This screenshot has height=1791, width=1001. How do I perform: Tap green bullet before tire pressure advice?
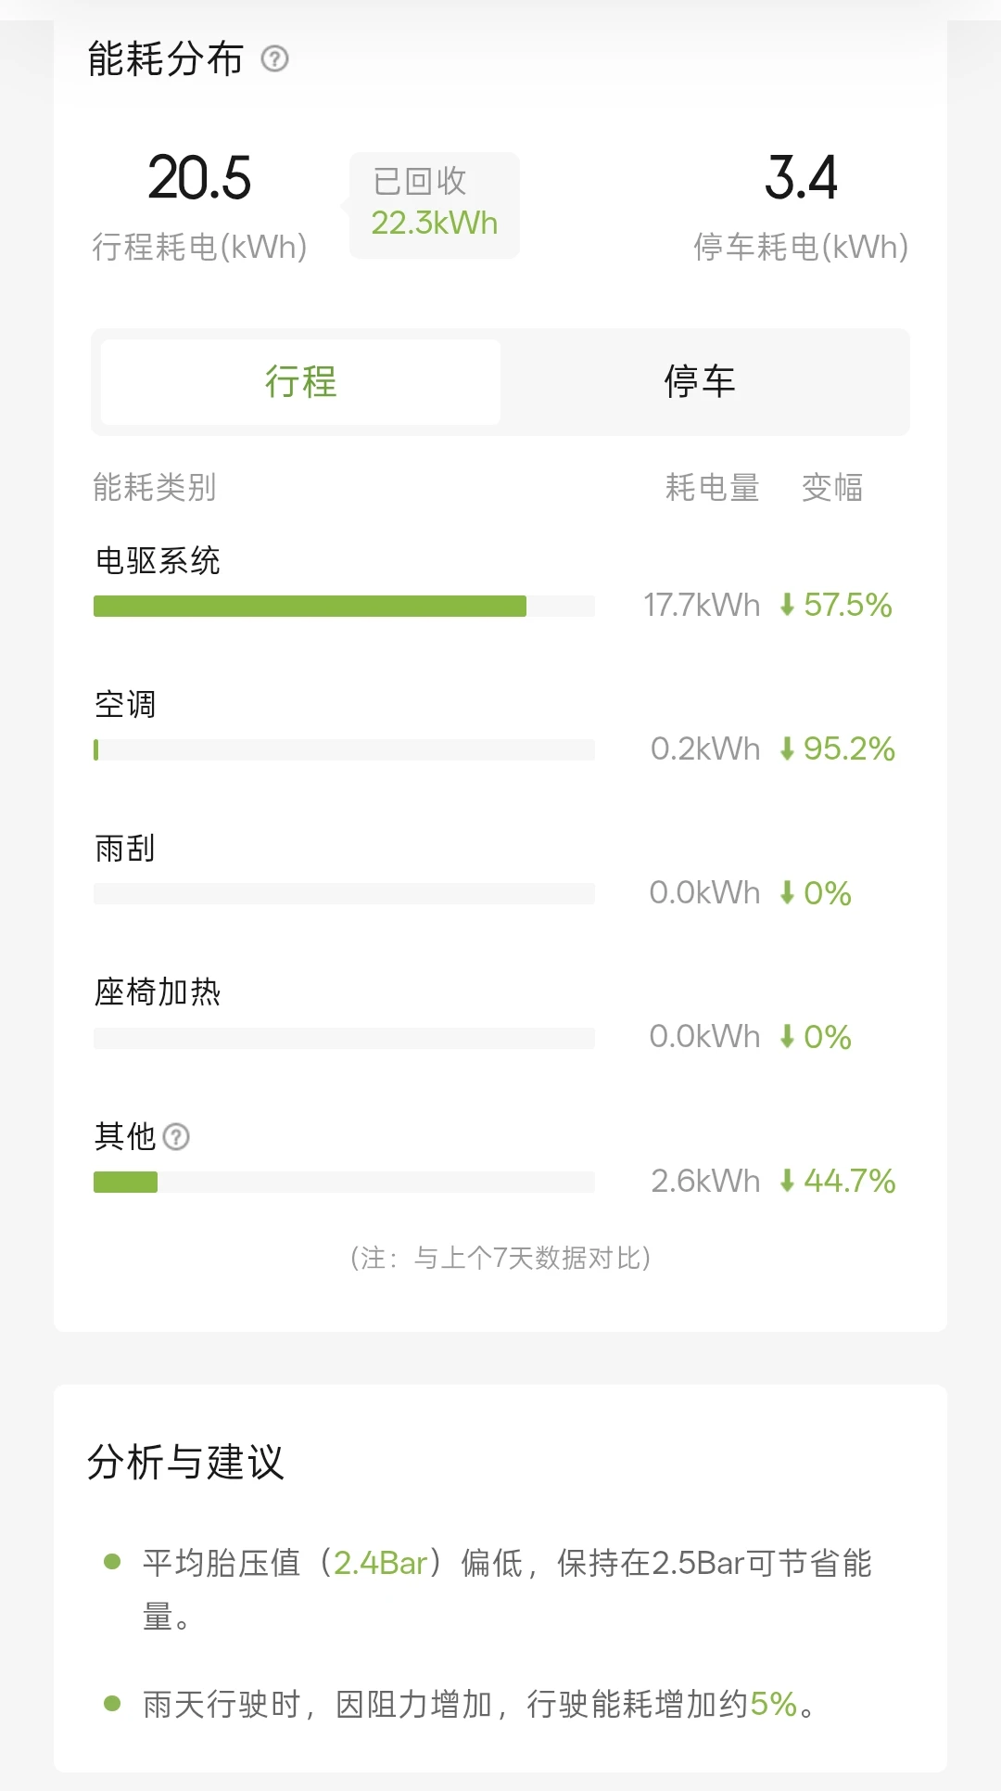click(x=113, y=1562)
